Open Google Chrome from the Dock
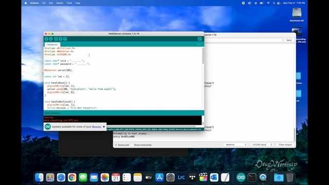 click(72, 178)
